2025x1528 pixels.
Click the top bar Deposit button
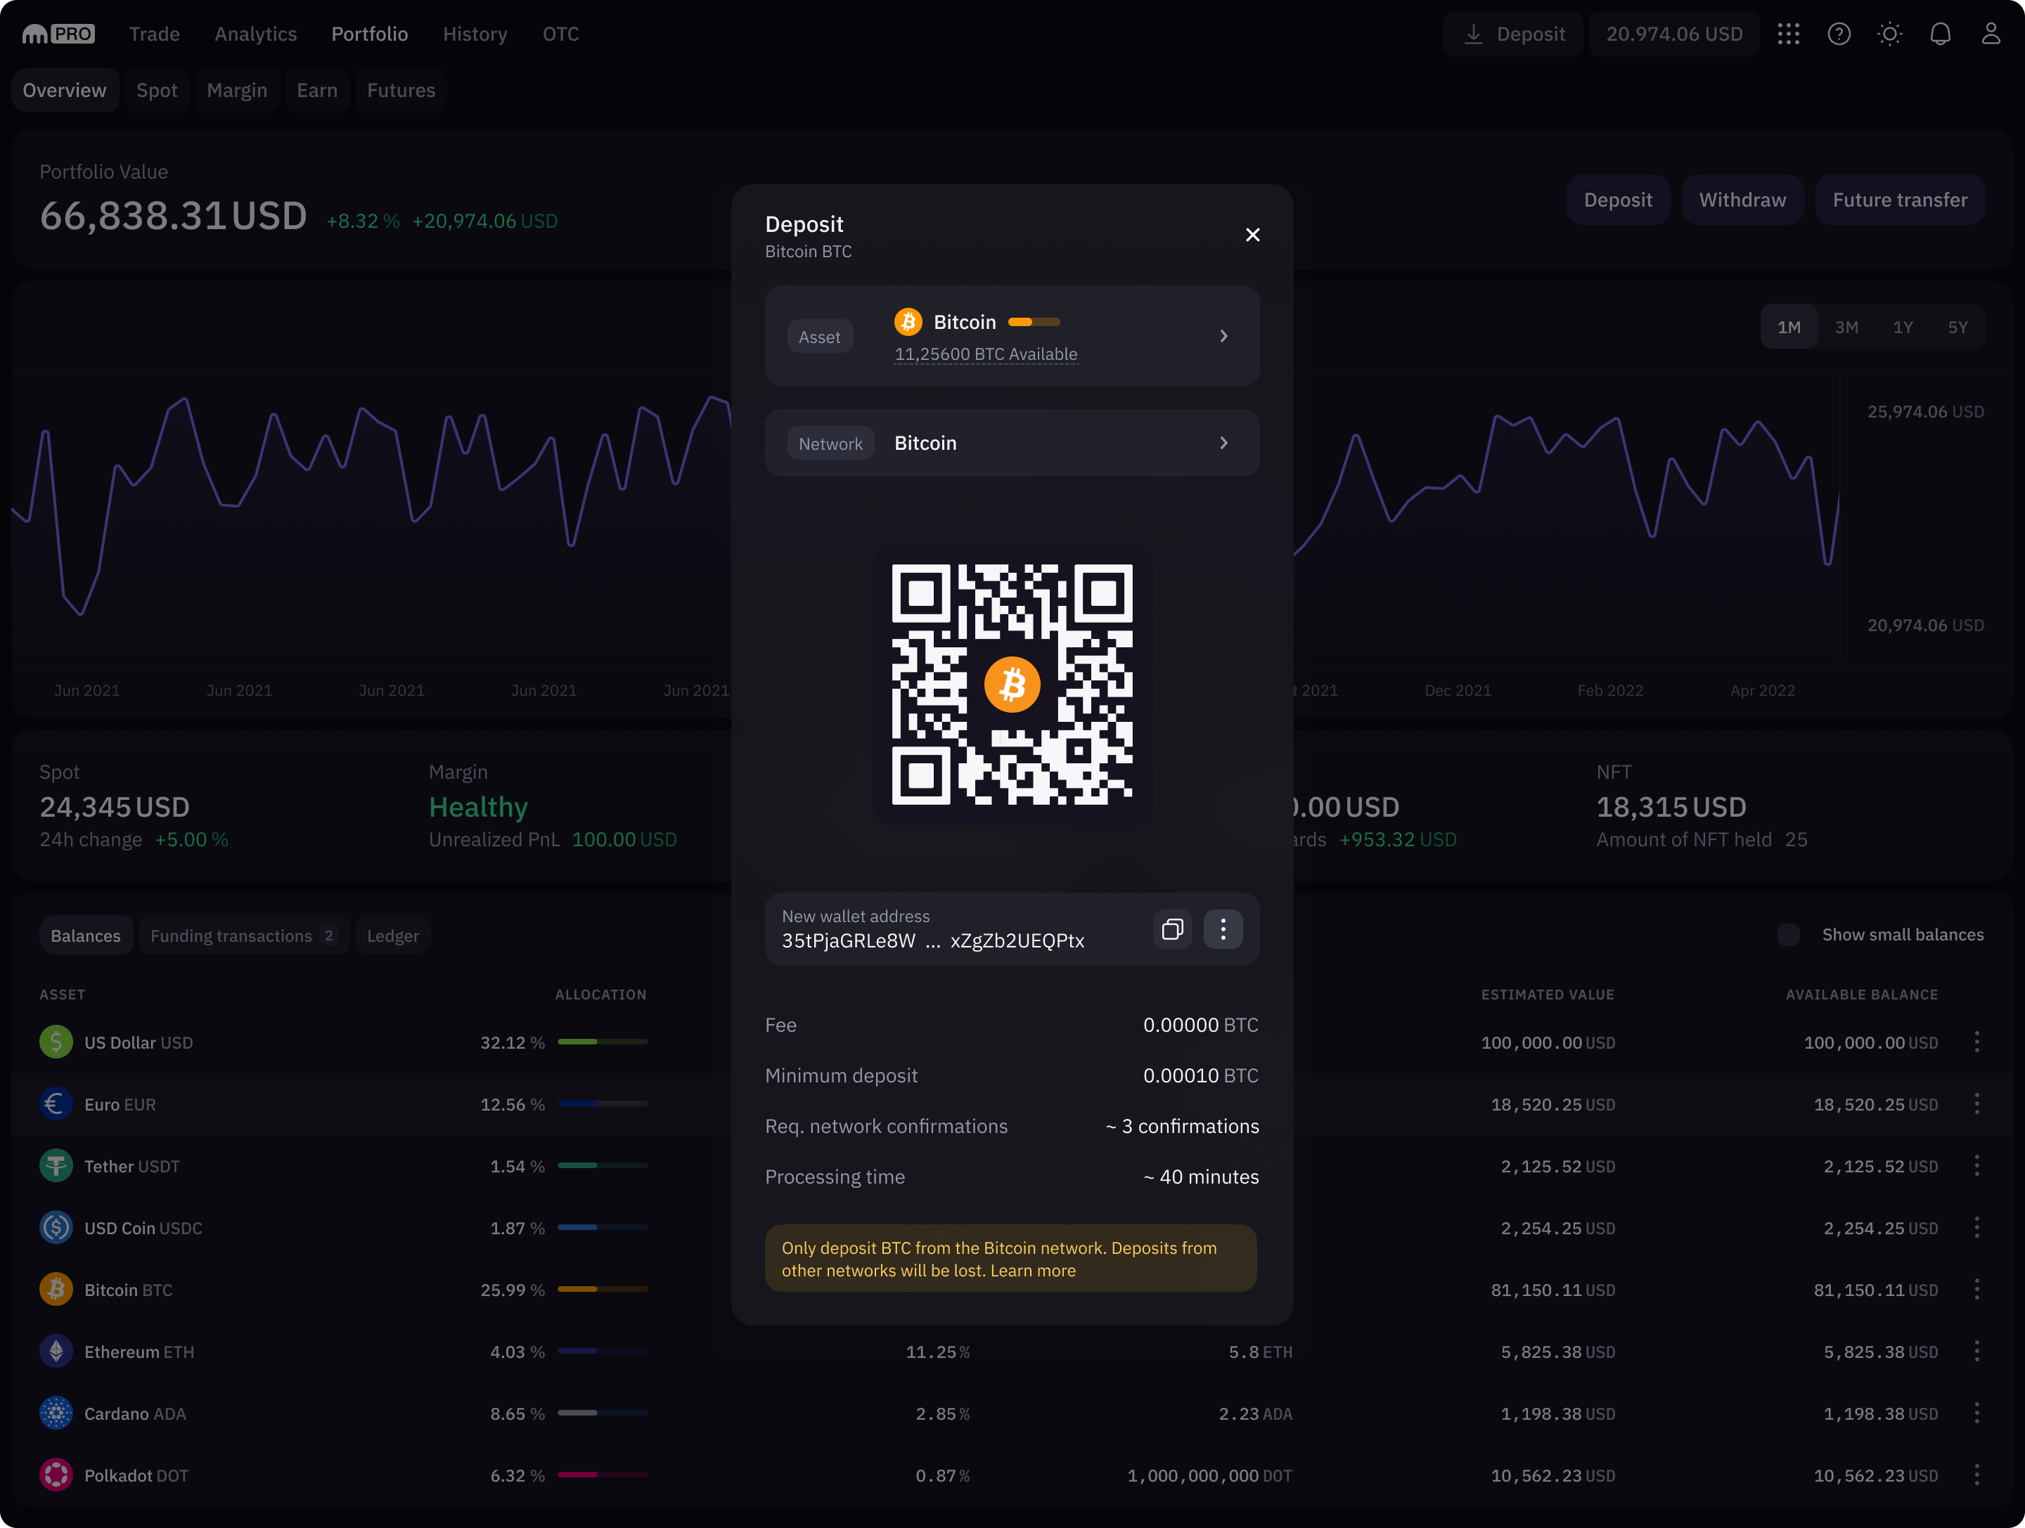coord(1513,34)
